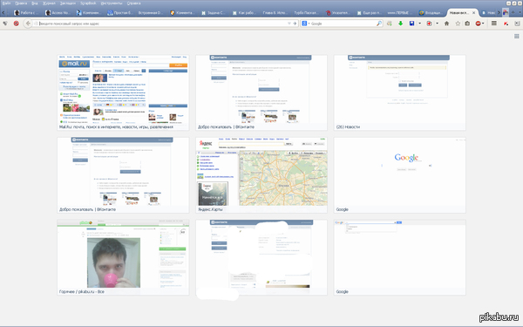Viewport: 523px width, 327px height.
Task: Click the Google search input field
Action: pyautogui.click(x=343, y=24)
